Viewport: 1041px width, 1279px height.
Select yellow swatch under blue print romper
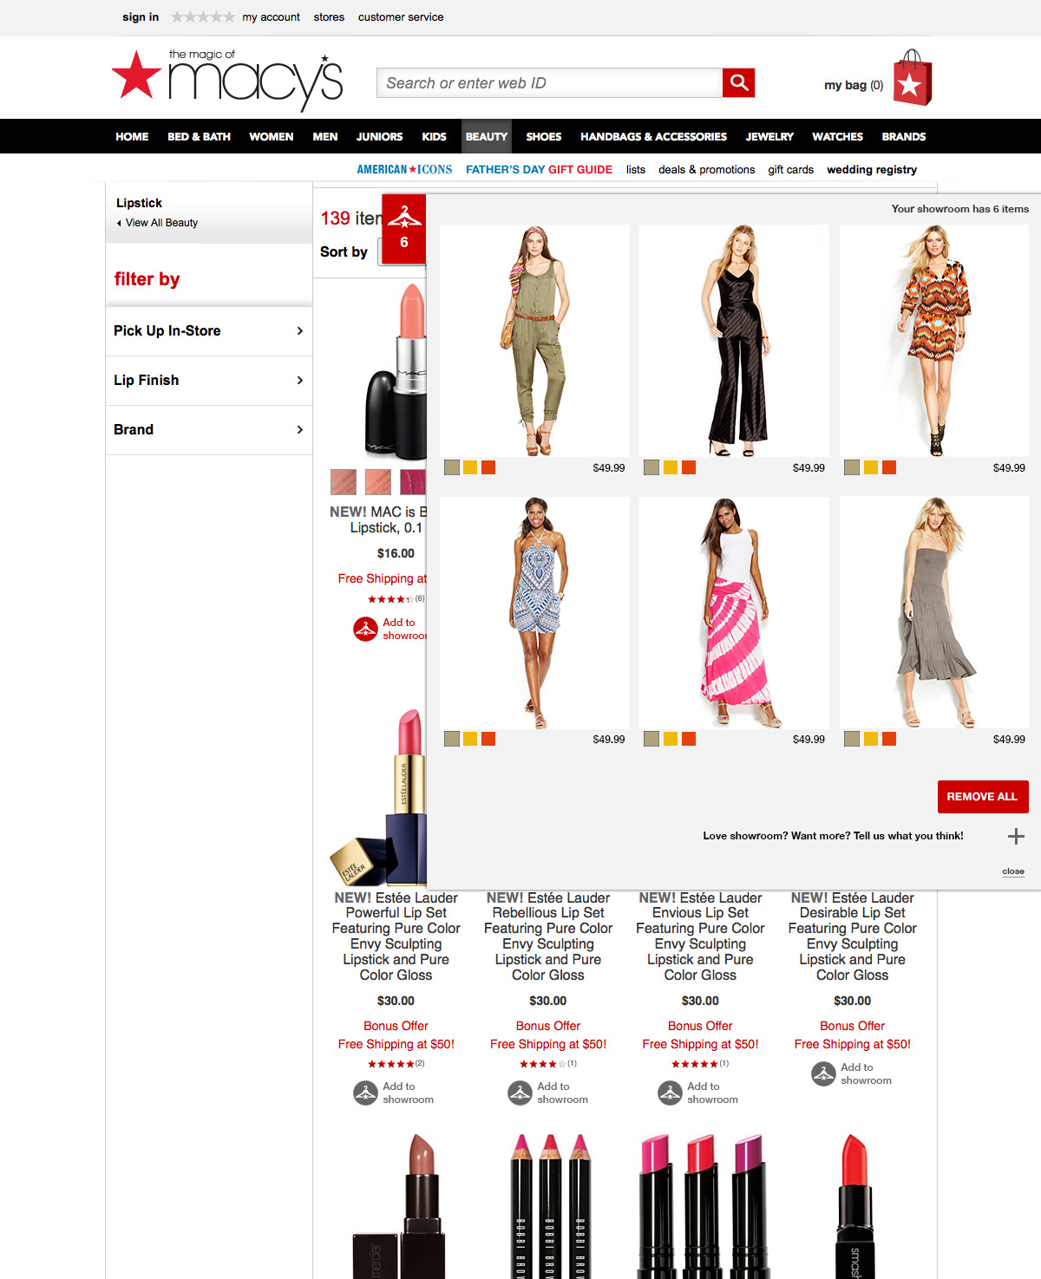tap(470, 739)
